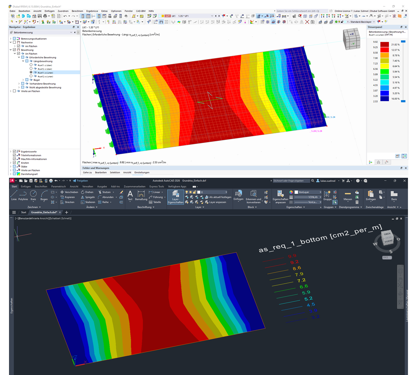The image size is (417, 375).
Task: Expand the Werte an Flächen node below Bewehrung
Action: 10,91
